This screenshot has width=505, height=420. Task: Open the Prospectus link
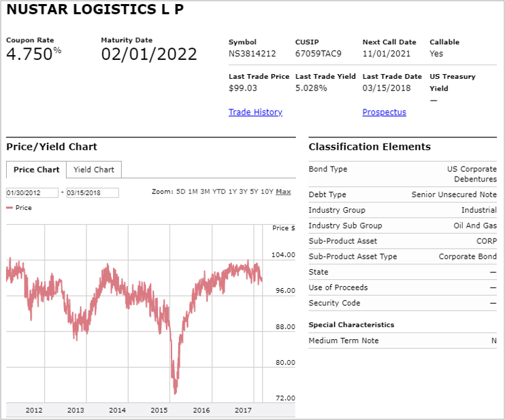pyautogui.click(x=385, y=112)
